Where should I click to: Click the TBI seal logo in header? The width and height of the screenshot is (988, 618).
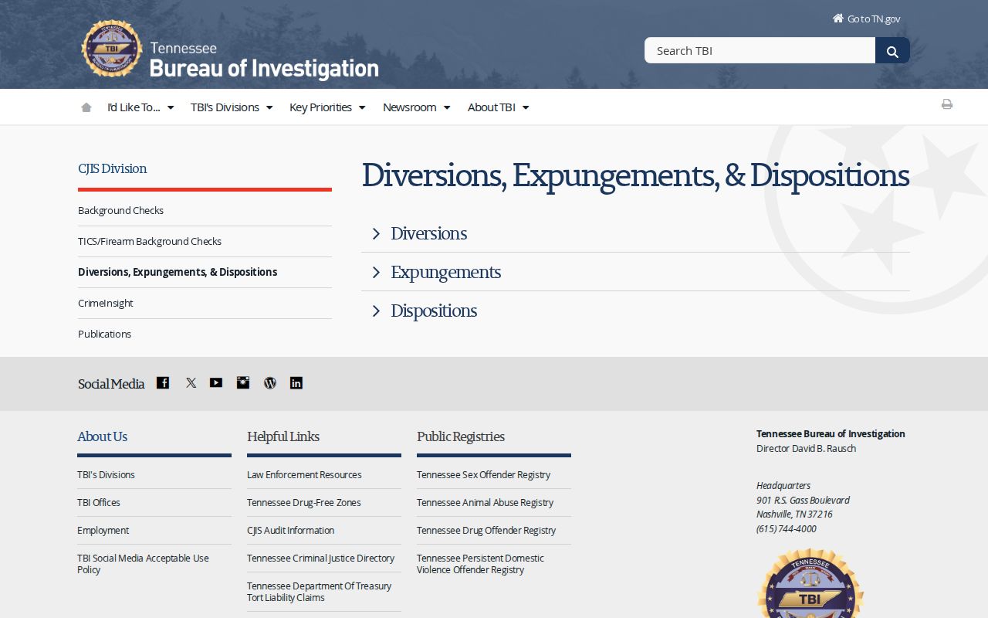coord(112,49)
